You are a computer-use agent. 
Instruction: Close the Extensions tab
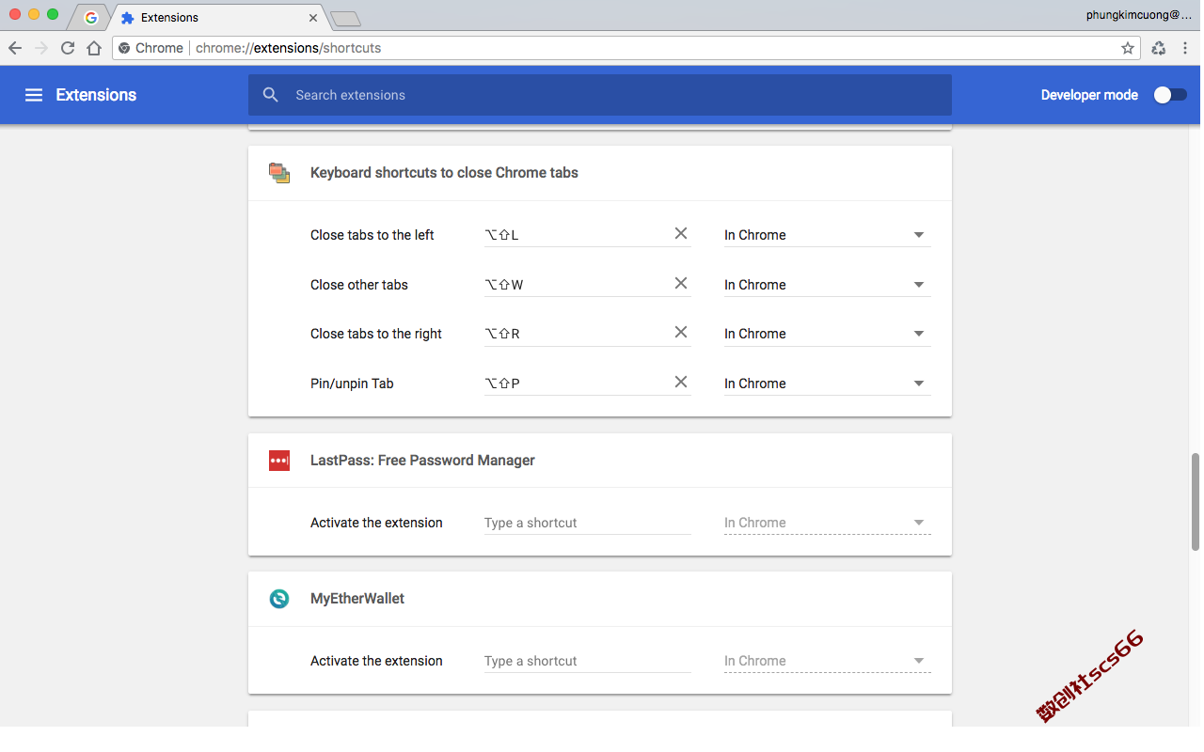(314, 18)
